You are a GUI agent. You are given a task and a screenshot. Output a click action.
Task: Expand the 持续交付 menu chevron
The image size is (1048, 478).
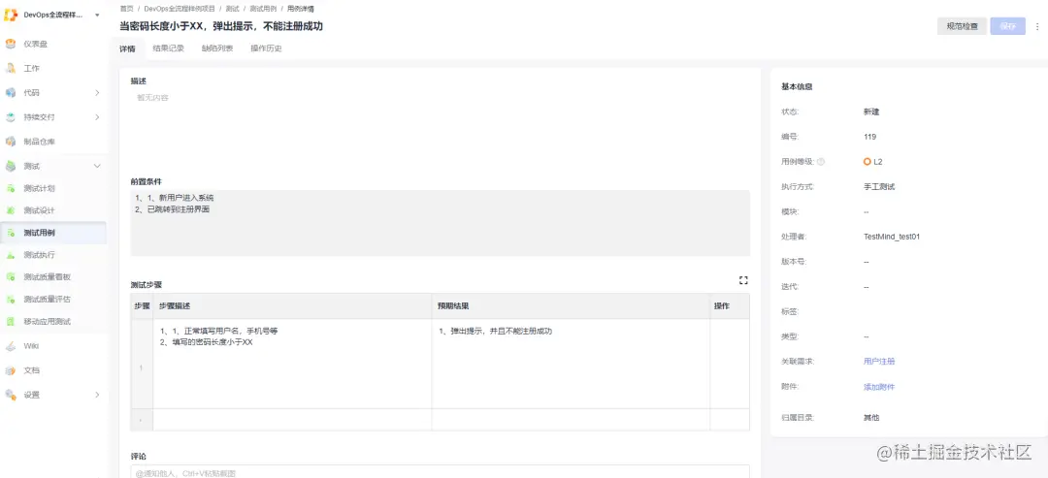click(x=98, y=116)
